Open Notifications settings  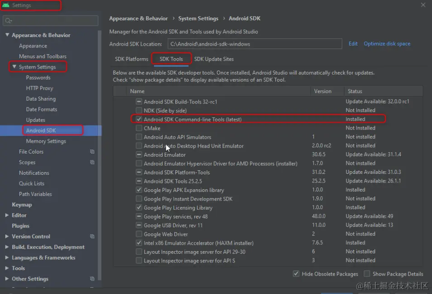[34, 173]
